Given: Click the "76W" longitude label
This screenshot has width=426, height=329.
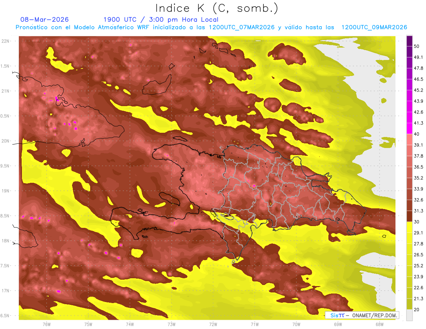Looking at the screenshot, I should pos(47,324).
